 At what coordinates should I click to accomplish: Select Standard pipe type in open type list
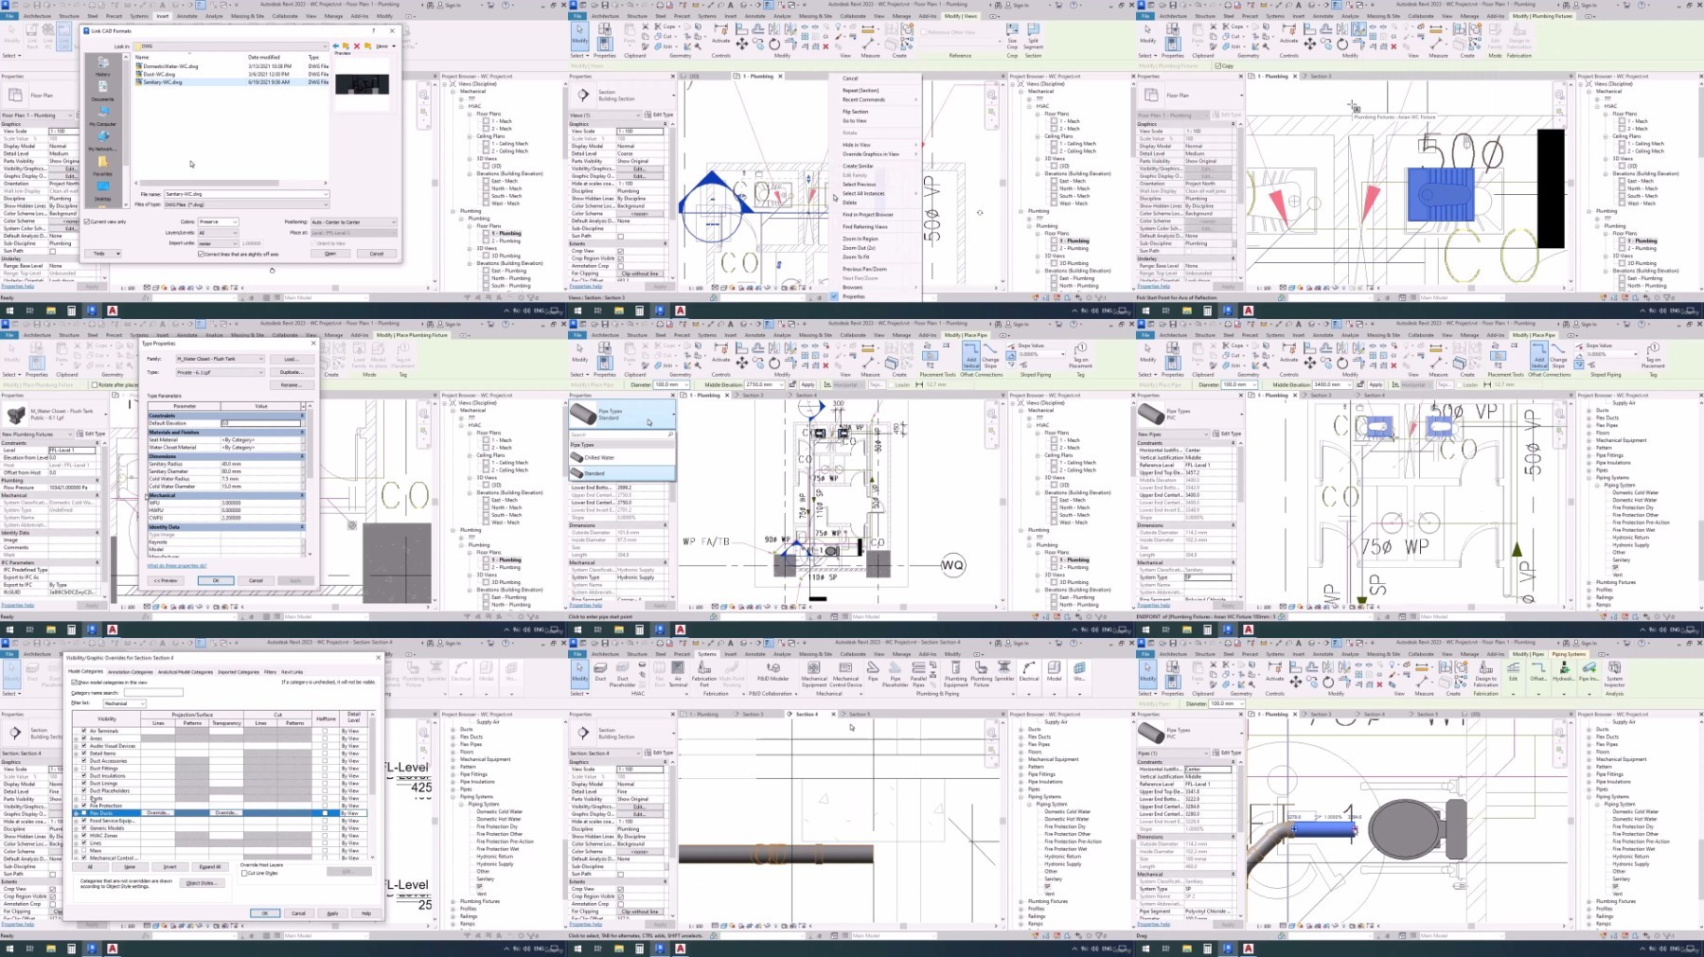pyautogui.click(x=623, y=472)
